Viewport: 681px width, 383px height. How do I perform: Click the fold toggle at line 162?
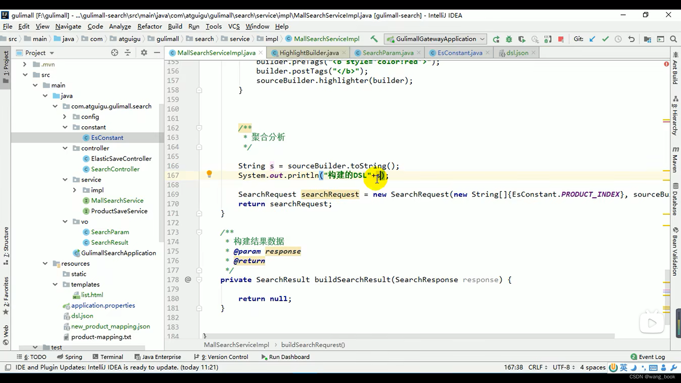[199, 128]
